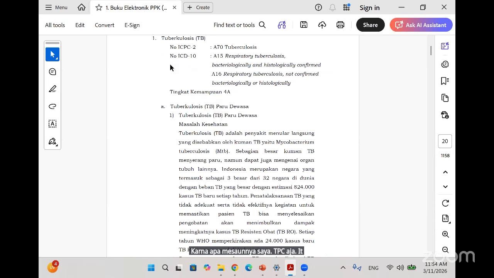Open the main Menu
Image resolution: width=494 pixels, height=278 pixels.
56,7
